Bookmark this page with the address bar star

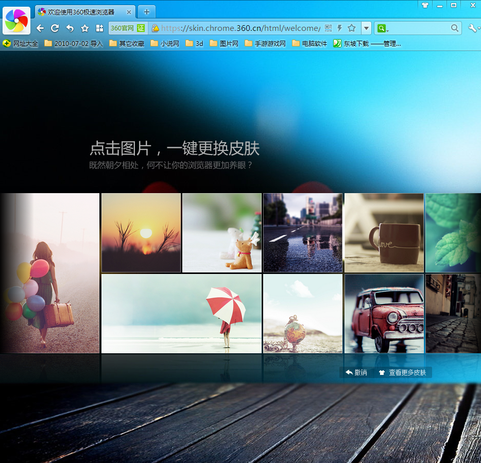[352, 28]
